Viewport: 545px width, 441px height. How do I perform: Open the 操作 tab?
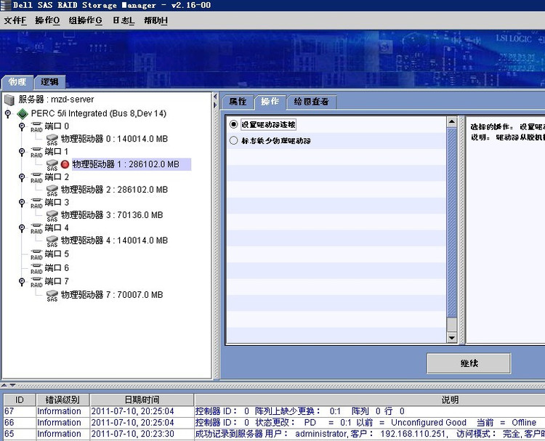[x=270, y=102]
